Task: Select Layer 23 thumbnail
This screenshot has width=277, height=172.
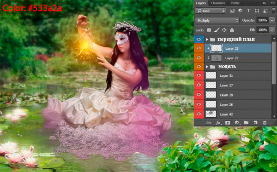Action: (x=217, y=48)
